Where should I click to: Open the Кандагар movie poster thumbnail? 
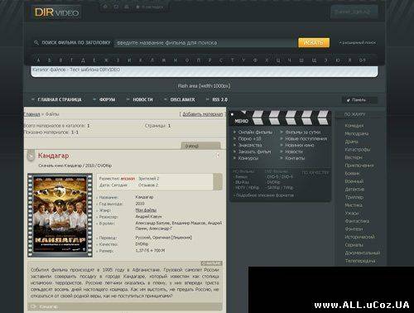(x=60, y=215)
